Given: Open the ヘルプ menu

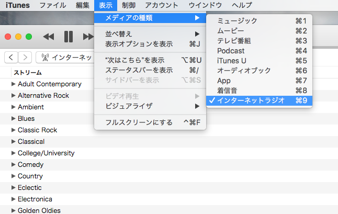Looking at the screenshot, I should 242,5.
